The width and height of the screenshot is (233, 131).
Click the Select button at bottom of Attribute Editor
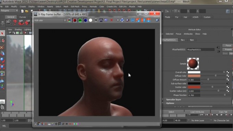coord(171,112)
